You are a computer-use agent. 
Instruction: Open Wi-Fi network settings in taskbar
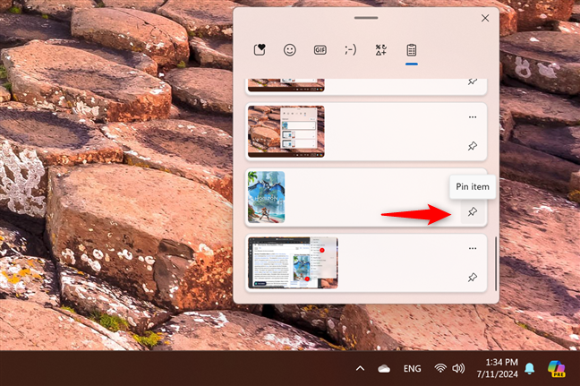coord(440,368)
